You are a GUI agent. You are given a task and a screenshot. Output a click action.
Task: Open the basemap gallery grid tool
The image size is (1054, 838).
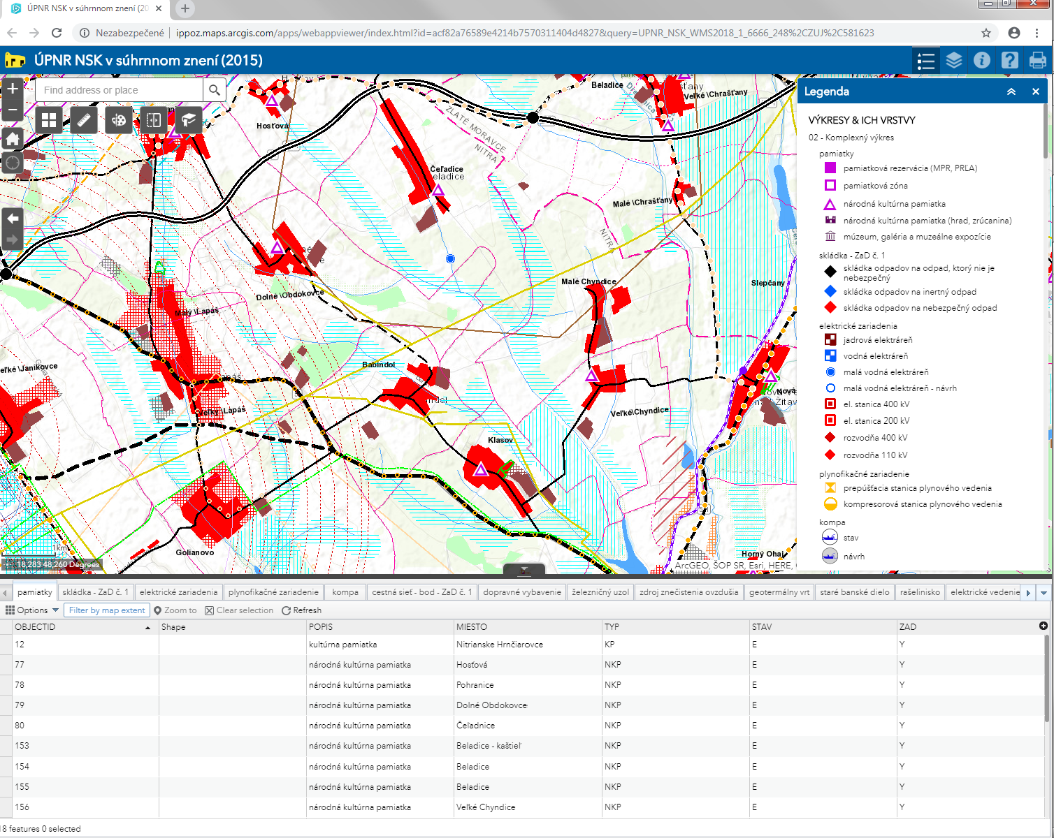coord(49,120)
